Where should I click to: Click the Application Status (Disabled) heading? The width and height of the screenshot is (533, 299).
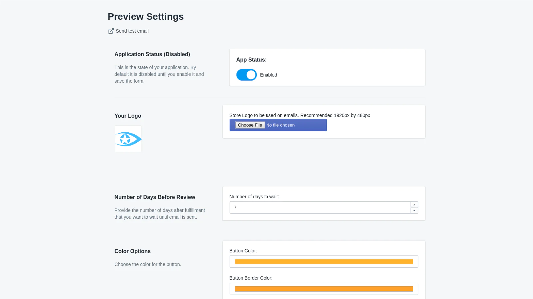tap(152, 54)
